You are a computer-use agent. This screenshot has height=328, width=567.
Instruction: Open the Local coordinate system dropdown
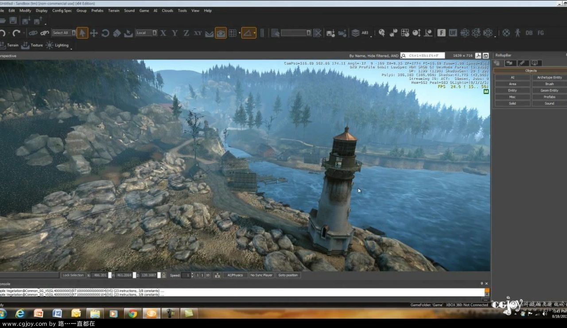pyautogui.click(x=146, y=33)
